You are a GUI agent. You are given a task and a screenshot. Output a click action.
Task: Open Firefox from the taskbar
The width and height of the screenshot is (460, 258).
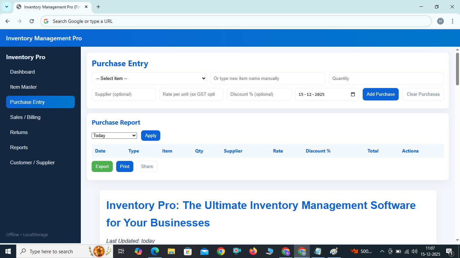[253, 251]
